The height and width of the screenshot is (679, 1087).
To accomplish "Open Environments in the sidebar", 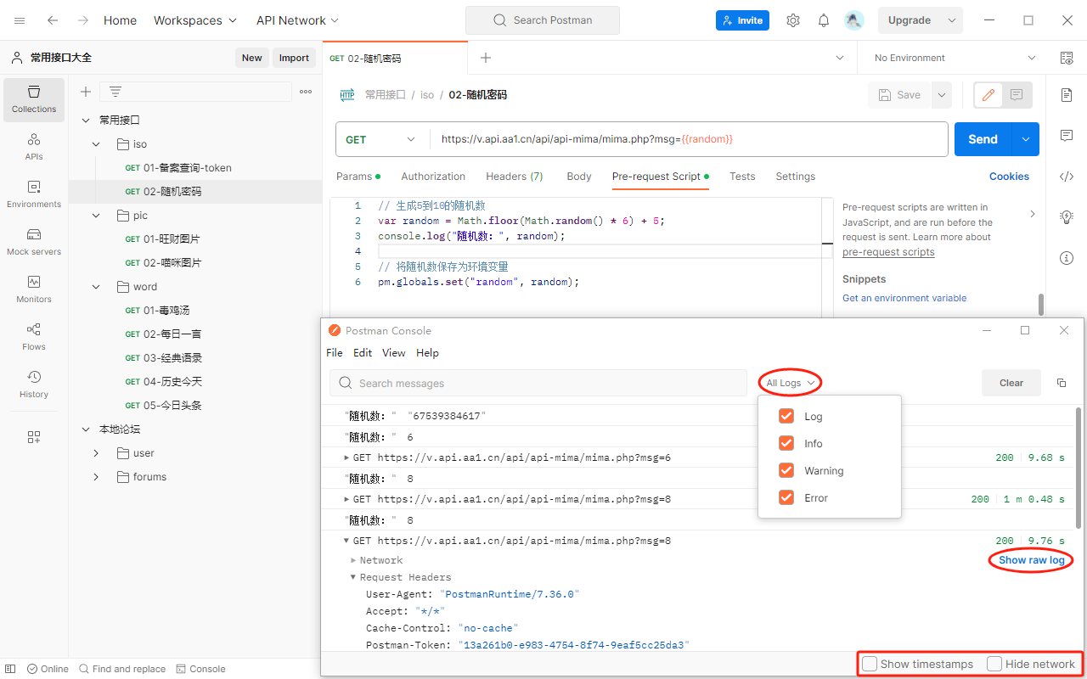I will coord(34,194).
